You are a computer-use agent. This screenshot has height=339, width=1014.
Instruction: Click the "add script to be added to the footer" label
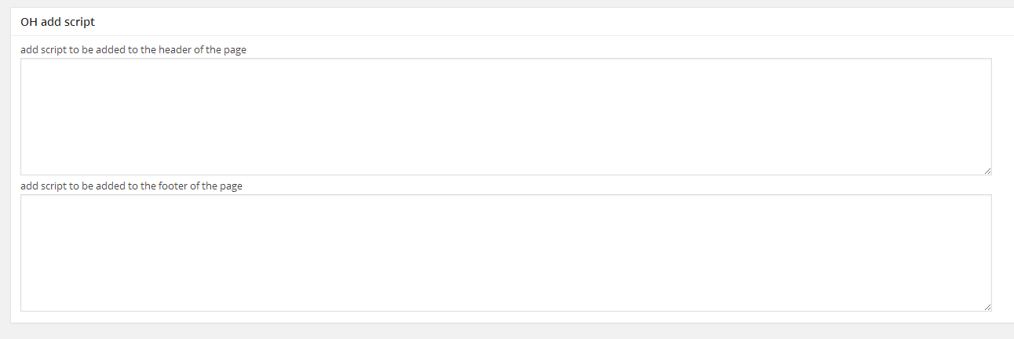[x=131, y=186]
